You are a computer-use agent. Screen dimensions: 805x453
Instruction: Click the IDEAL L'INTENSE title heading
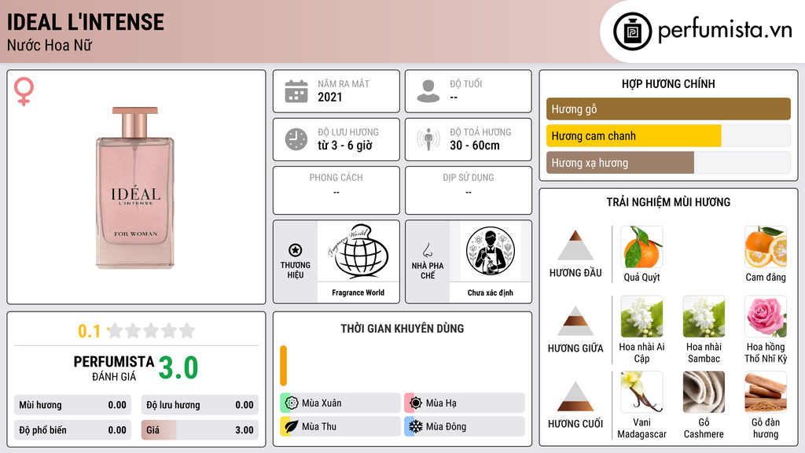tap(85, 22)
